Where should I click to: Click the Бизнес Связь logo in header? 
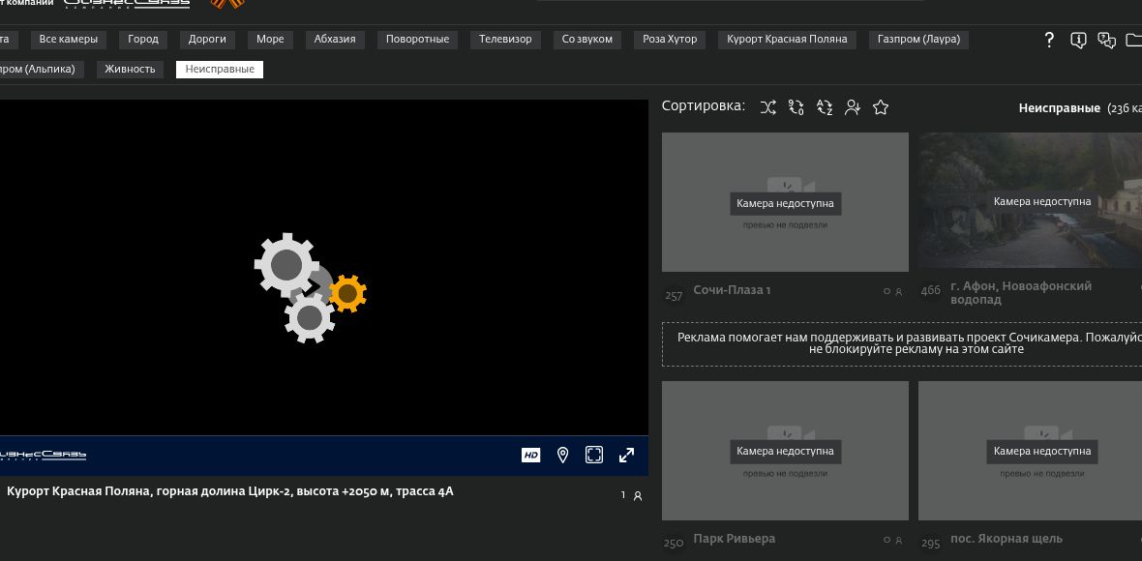(127, 4)
